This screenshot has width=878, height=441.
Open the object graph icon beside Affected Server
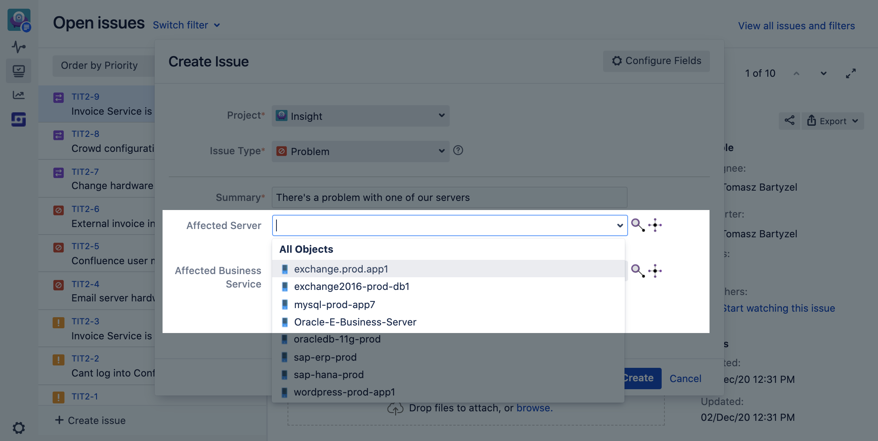655,225
